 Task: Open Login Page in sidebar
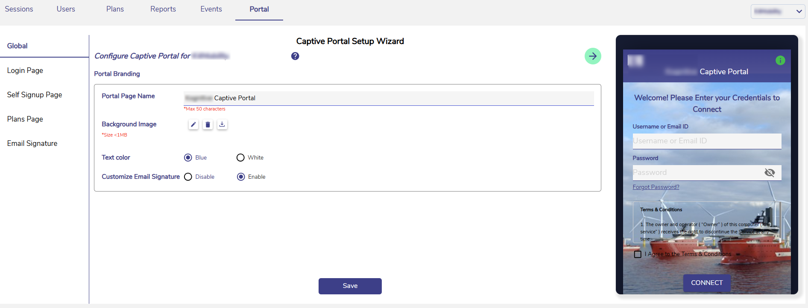point(25,70)
